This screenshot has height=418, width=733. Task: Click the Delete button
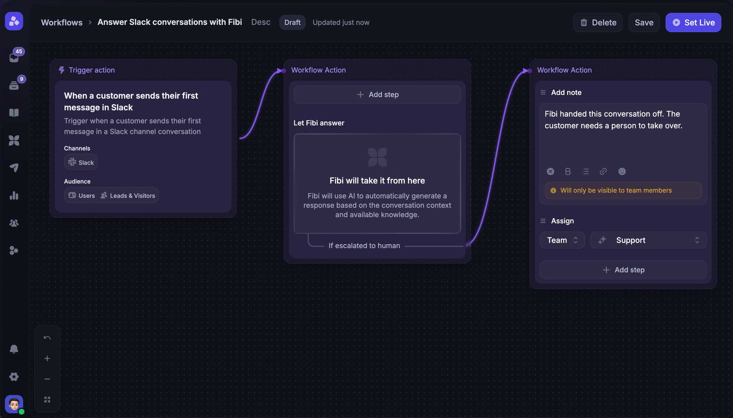pos(598,22)
